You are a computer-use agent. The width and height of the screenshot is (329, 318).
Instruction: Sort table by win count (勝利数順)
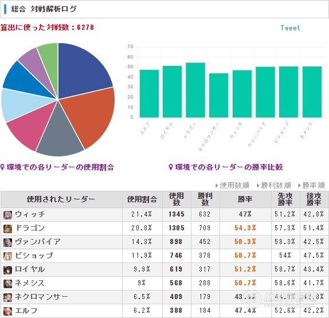[x=274, y=186]
